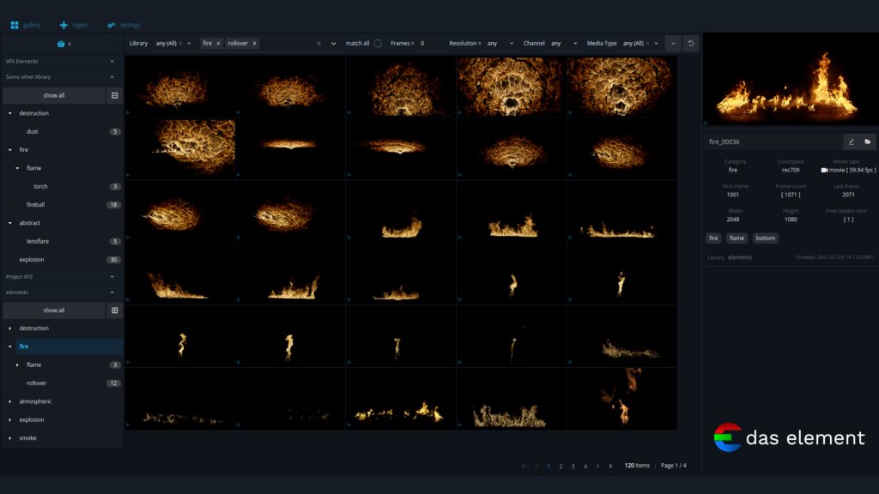Click the flame tag on element details

point(737,238)
